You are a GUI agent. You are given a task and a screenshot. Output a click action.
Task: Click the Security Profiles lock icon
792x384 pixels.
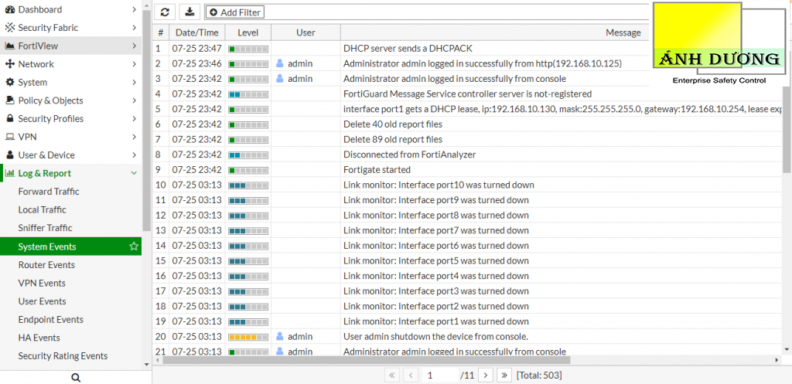[9, 118]
